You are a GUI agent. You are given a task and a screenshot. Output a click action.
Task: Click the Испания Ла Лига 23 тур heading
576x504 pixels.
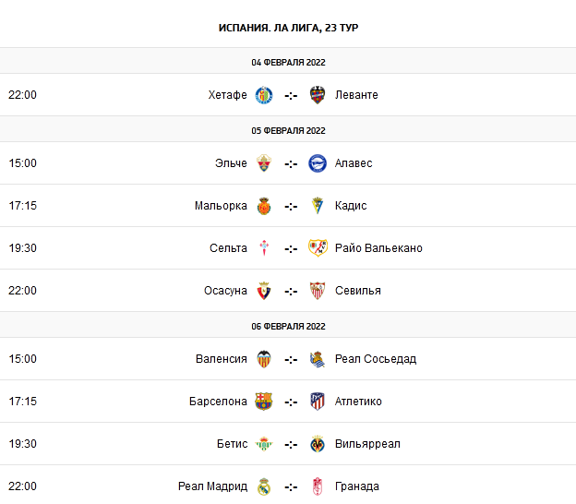(288, 28)
